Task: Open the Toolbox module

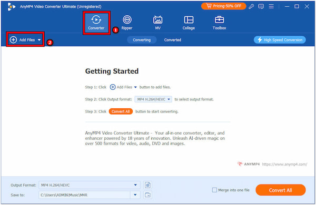Action: pos(219,23)
